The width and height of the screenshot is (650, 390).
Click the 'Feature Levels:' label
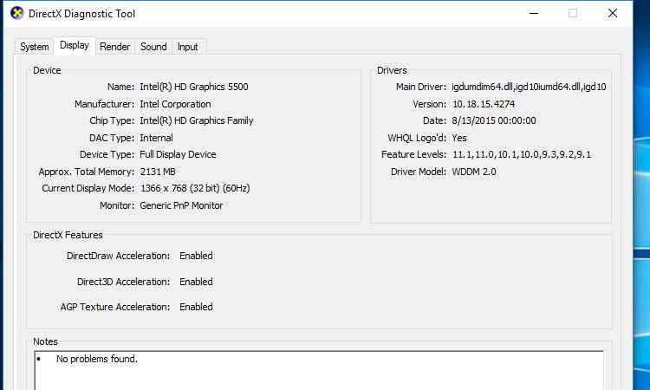(x=413, y=154)
